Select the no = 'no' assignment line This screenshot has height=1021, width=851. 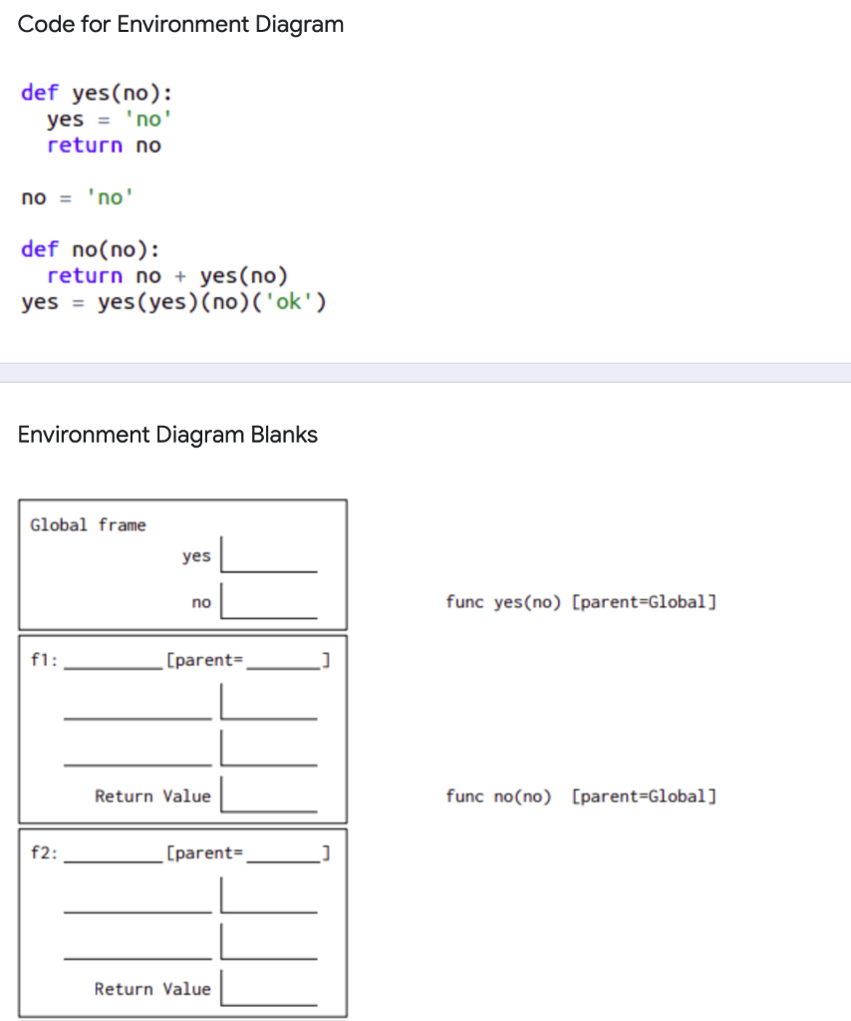click(x=75, y=197)
